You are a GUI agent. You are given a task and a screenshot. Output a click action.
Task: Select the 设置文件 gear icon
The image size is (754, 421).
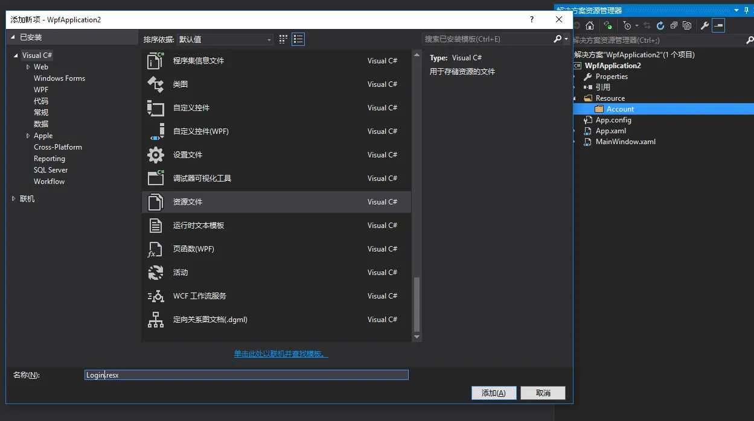[156, 154]
